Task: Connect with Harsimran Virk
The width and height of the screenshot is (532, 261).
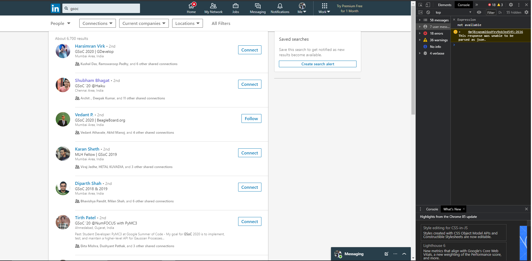Action: [x=250, y=50]
